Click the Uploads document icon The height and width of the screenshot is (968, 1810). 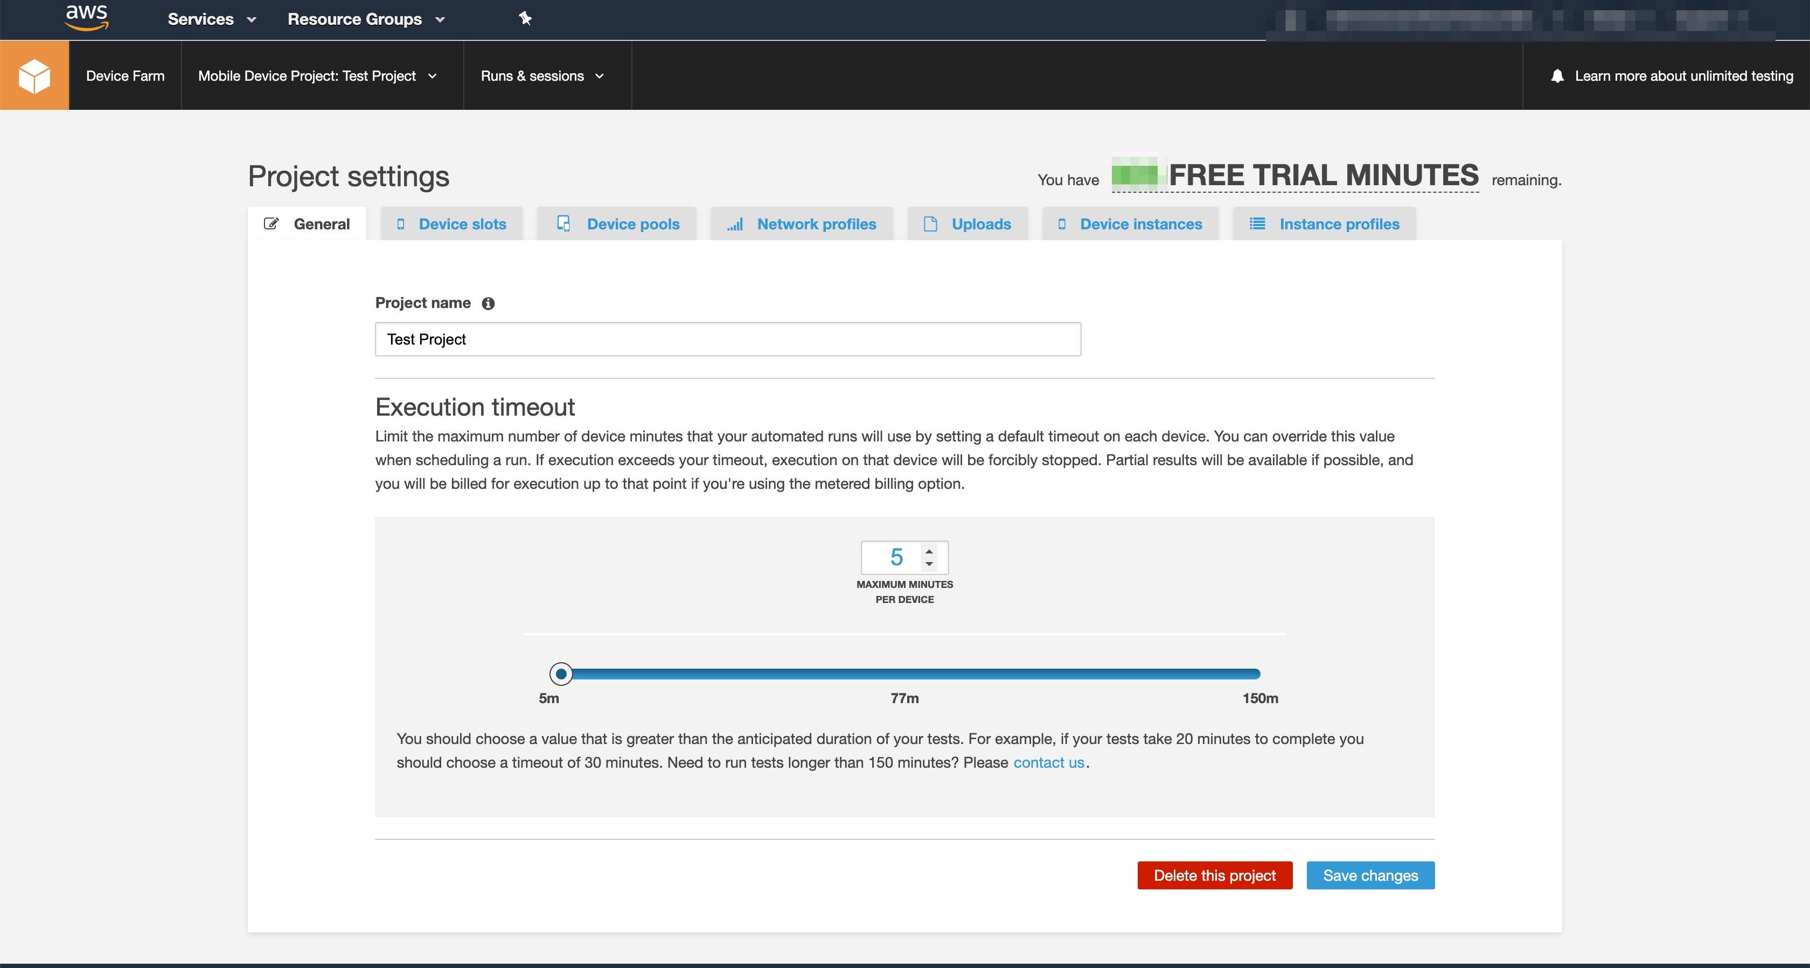tap(930, 224)
